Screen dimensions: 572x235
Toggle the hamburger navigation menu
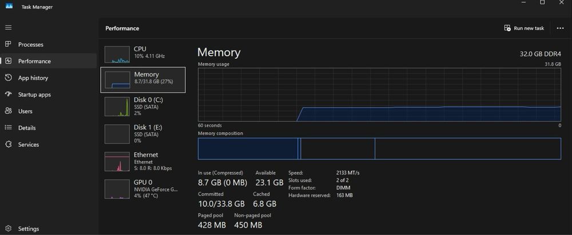(x=9, y=27)
